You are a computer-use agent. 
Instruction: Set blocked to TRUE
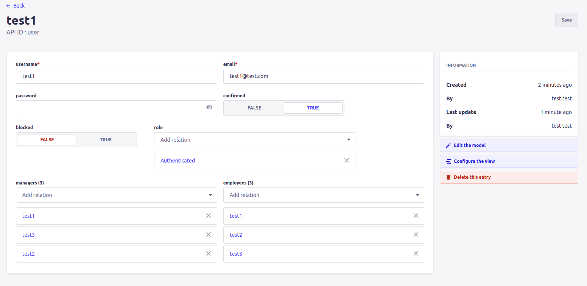tap(106, 139)
